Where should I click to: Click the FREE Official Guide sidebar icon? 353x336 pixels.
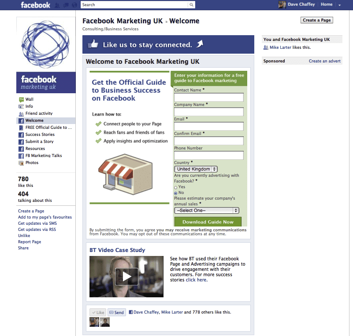pyautogui.click(x=21, y=128)
